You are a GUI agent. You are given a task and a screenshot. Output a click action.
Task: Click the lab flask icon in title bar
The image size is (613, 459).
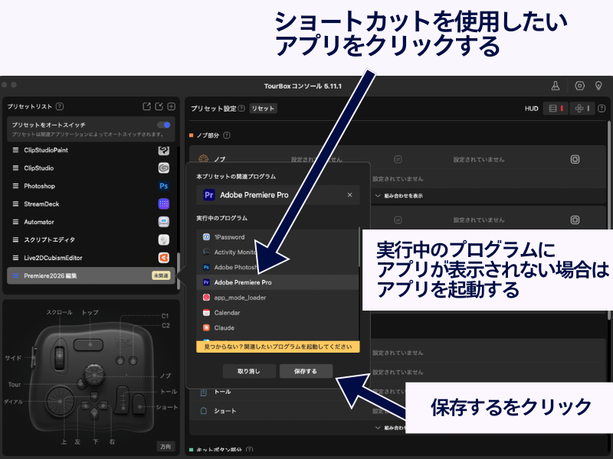point(556,86)
